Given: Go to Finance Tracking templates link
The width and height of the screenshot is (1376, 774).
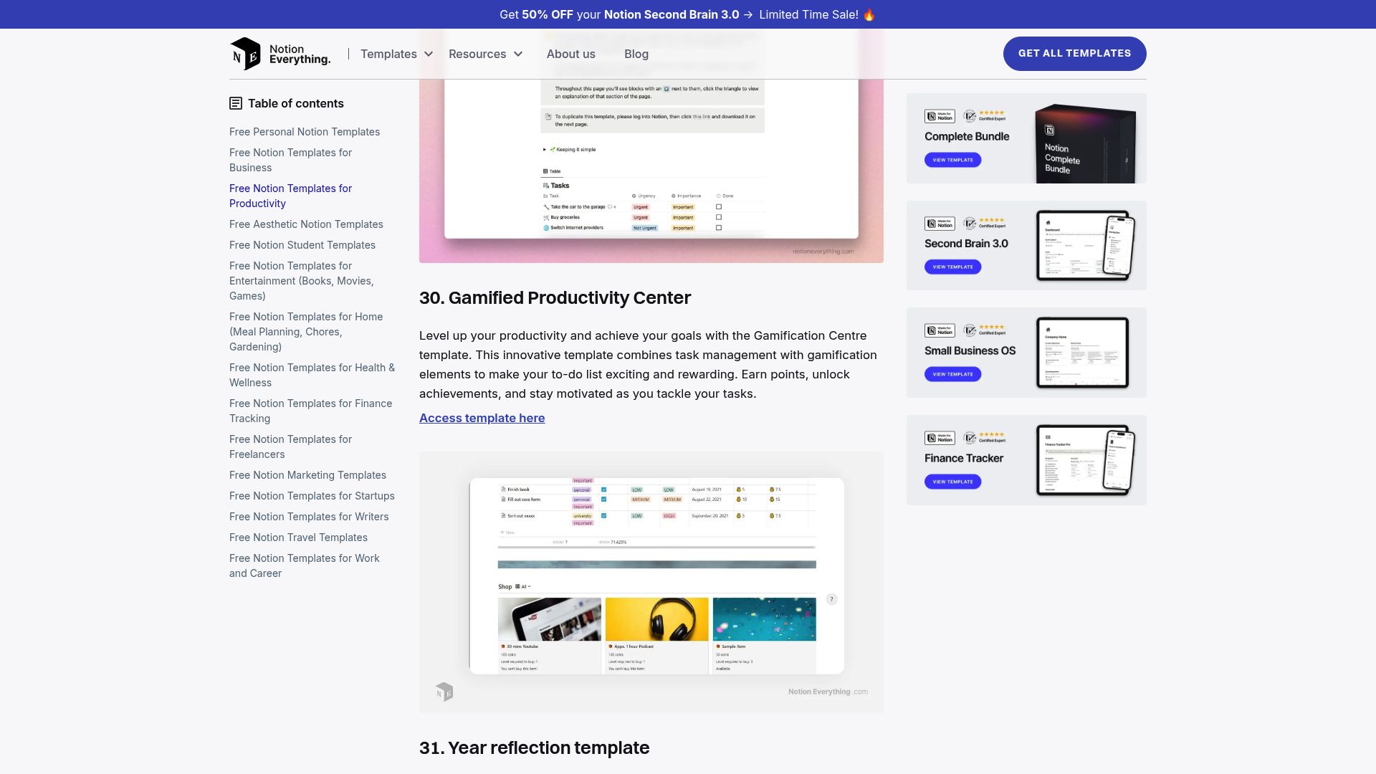Looking at the screenshot, I should (x=311, y=411).
